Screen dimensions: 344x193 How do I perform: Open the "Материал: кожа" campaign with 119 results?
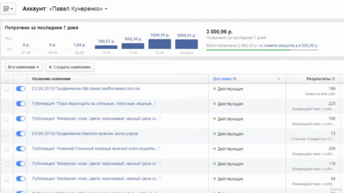(96, 164)
